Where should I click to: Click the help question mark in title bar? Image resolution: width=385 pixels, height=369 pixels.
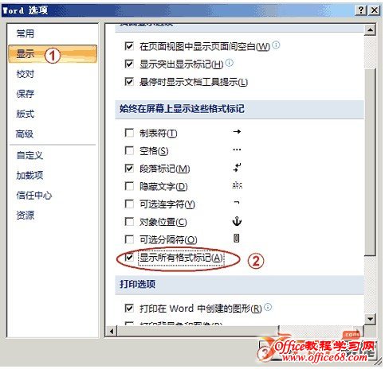[361, 10]
